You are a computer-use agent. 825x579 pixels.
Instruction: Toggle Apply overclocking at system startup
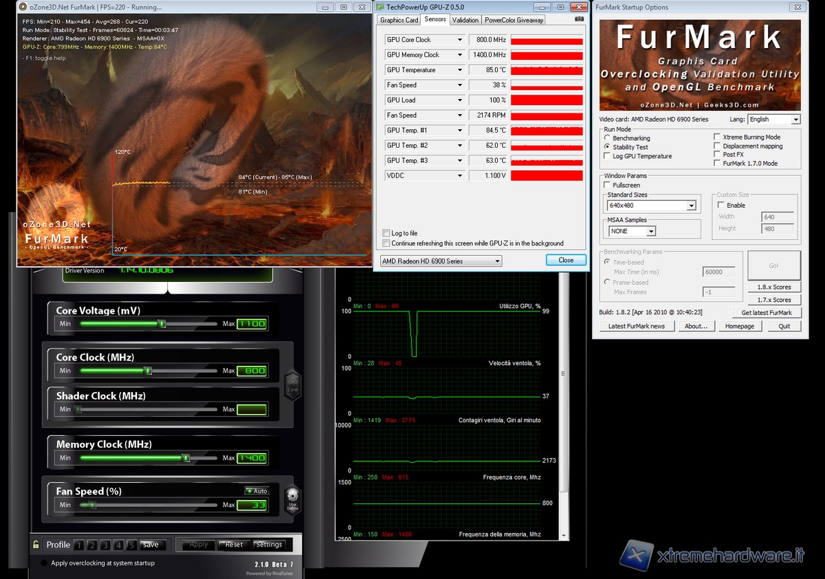[44, 563]
